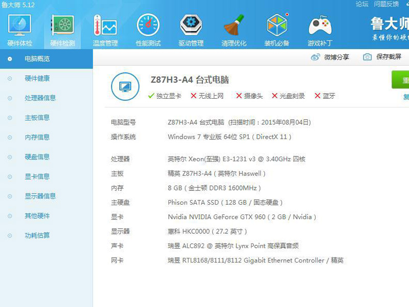This screenshot has width=409, height=307.
Task: Click the 操作系统 row label
Action: tap(123, 137)
